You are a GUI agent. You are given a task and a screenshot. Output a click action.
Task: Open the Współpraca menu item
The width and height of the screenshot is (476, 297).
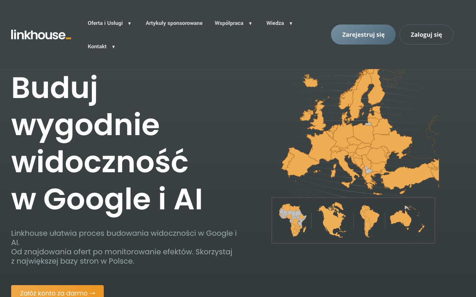tap(229, 23)
